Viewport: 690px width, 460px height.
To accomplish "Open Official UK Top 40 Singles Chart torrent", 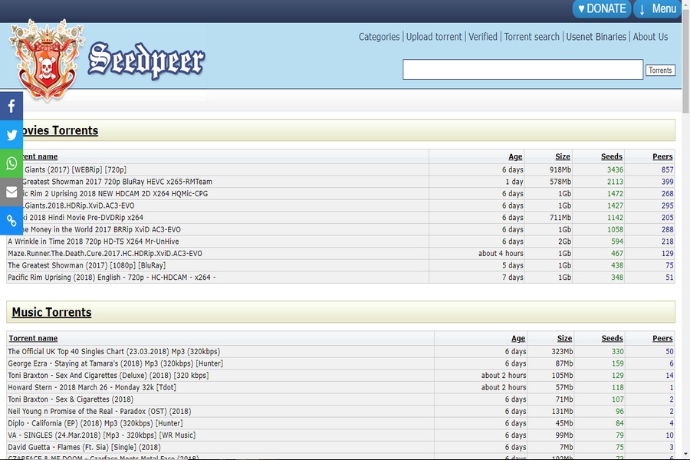I will point(114,352).
